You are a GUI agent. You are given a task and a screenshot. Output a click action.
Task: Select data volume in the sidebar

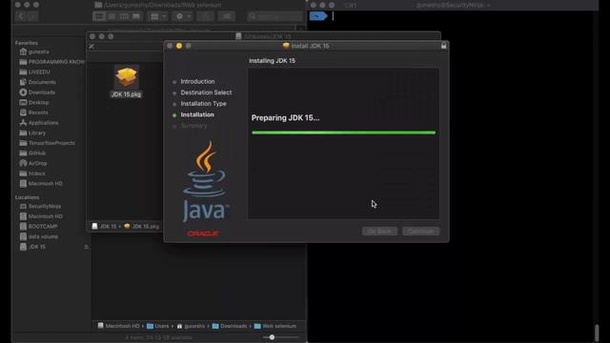point(39,236)
